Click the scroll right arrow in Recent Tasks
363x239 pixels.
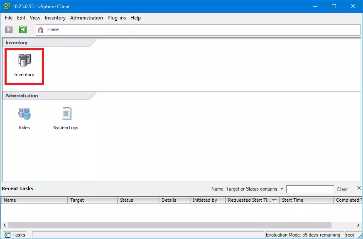click(358, 225)
